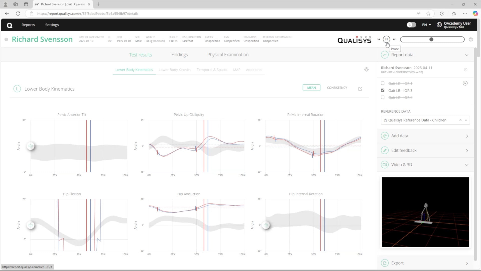Screen dimensions: 481x271
Task: Select the Test results tab
Action: click(x=140, y=55)
